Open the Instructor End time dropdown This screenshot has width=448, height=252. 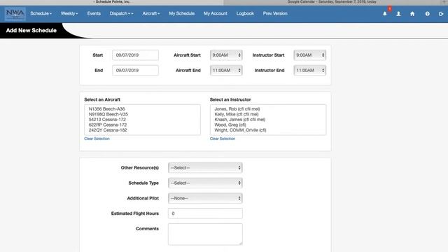(310, 70)
